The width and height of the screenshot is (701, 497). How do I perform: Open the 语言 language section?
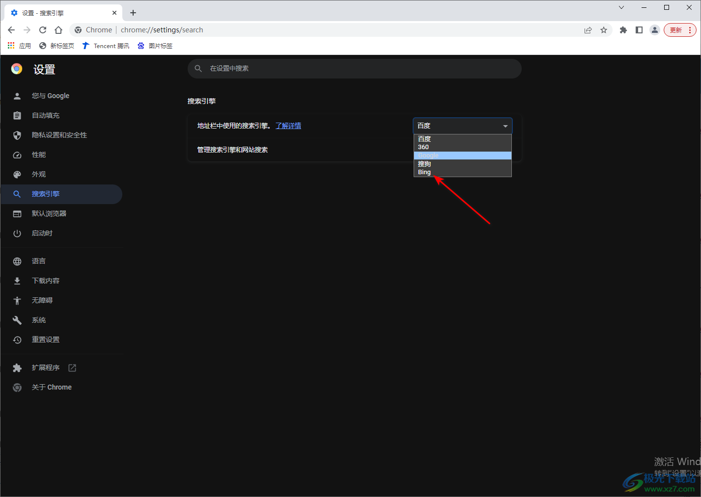[x=61, y=261]
